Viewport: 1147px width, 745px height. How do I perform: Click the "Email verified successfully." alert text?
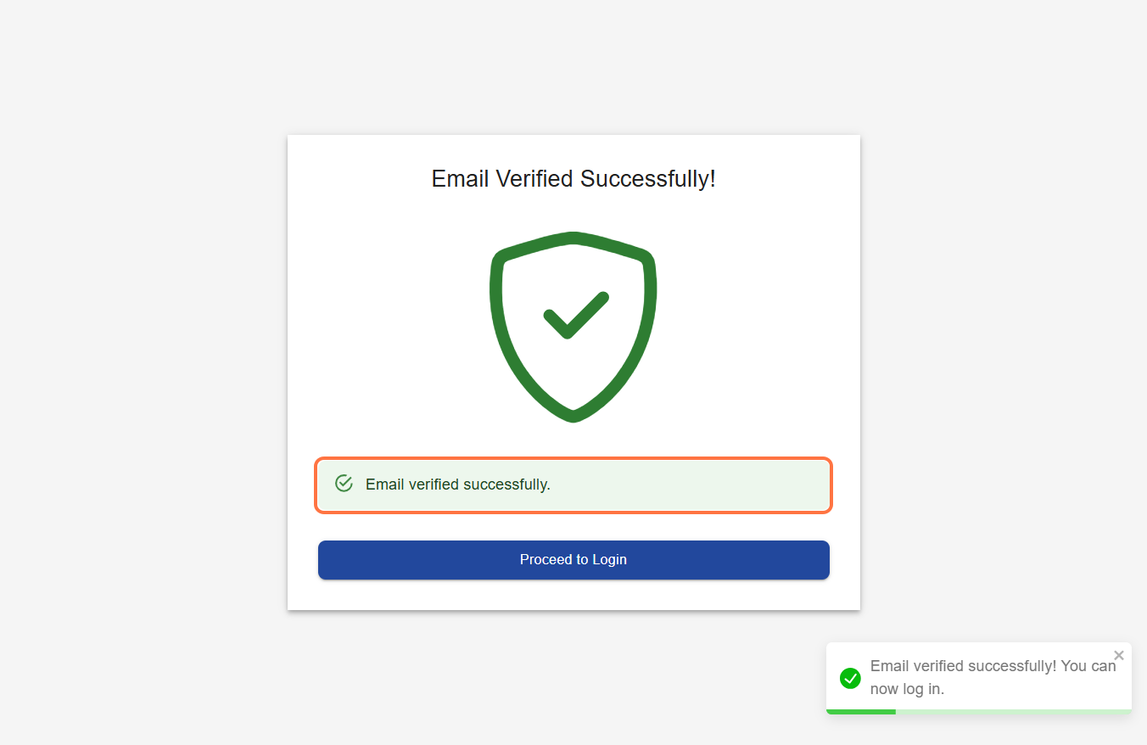[458, 485]
